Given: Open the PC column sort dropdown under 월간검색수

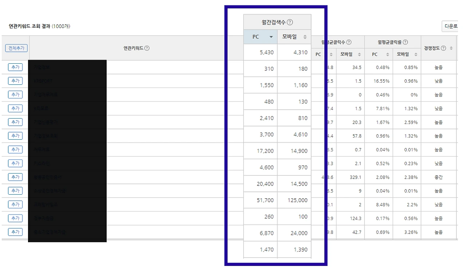Looking at the screenshot, I should [x=271, y=36].
